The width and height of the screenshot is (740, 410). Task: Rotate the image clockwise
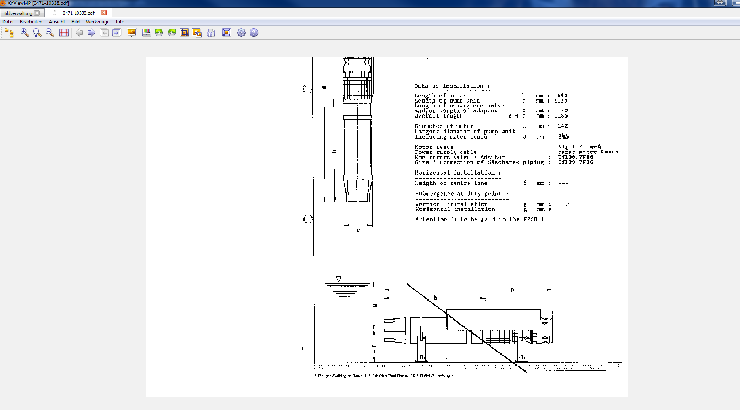[x=172, y=33]
